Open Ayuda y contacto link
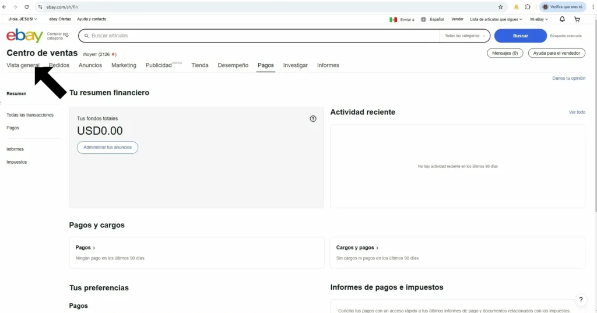 coord(92,19)
